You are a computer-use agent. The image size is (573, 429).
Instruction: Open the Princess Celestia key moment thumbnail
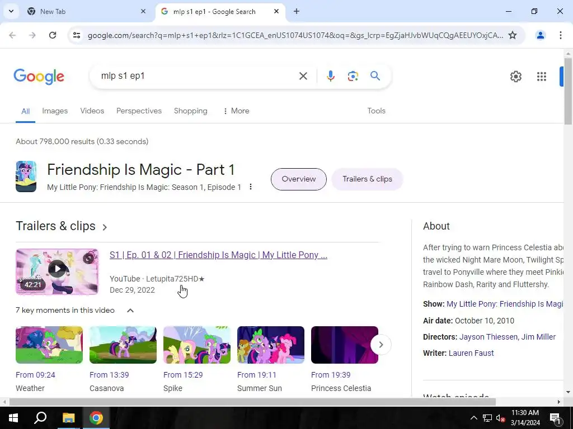[345, 345]
